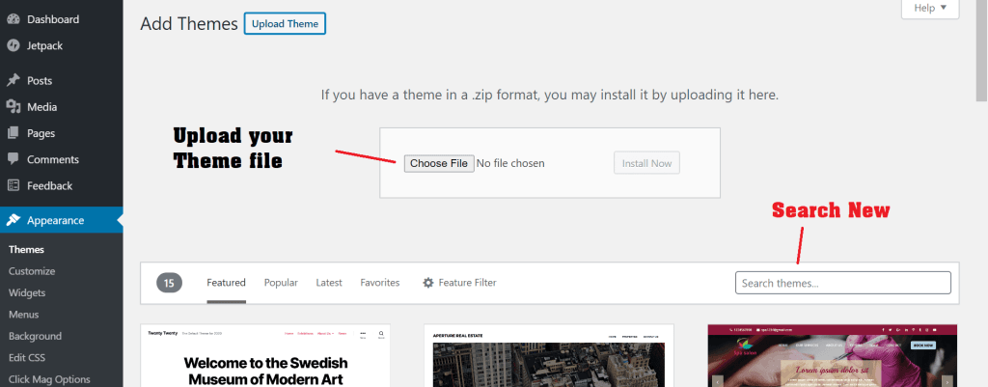Click the Media library icon

(x=14, y=107)
